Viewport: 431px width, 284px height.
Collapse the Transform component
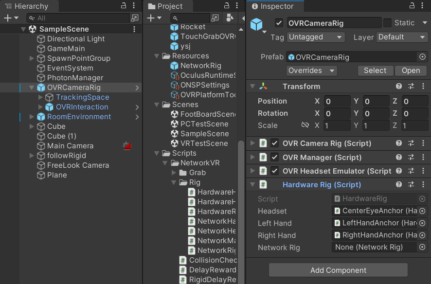252,86
